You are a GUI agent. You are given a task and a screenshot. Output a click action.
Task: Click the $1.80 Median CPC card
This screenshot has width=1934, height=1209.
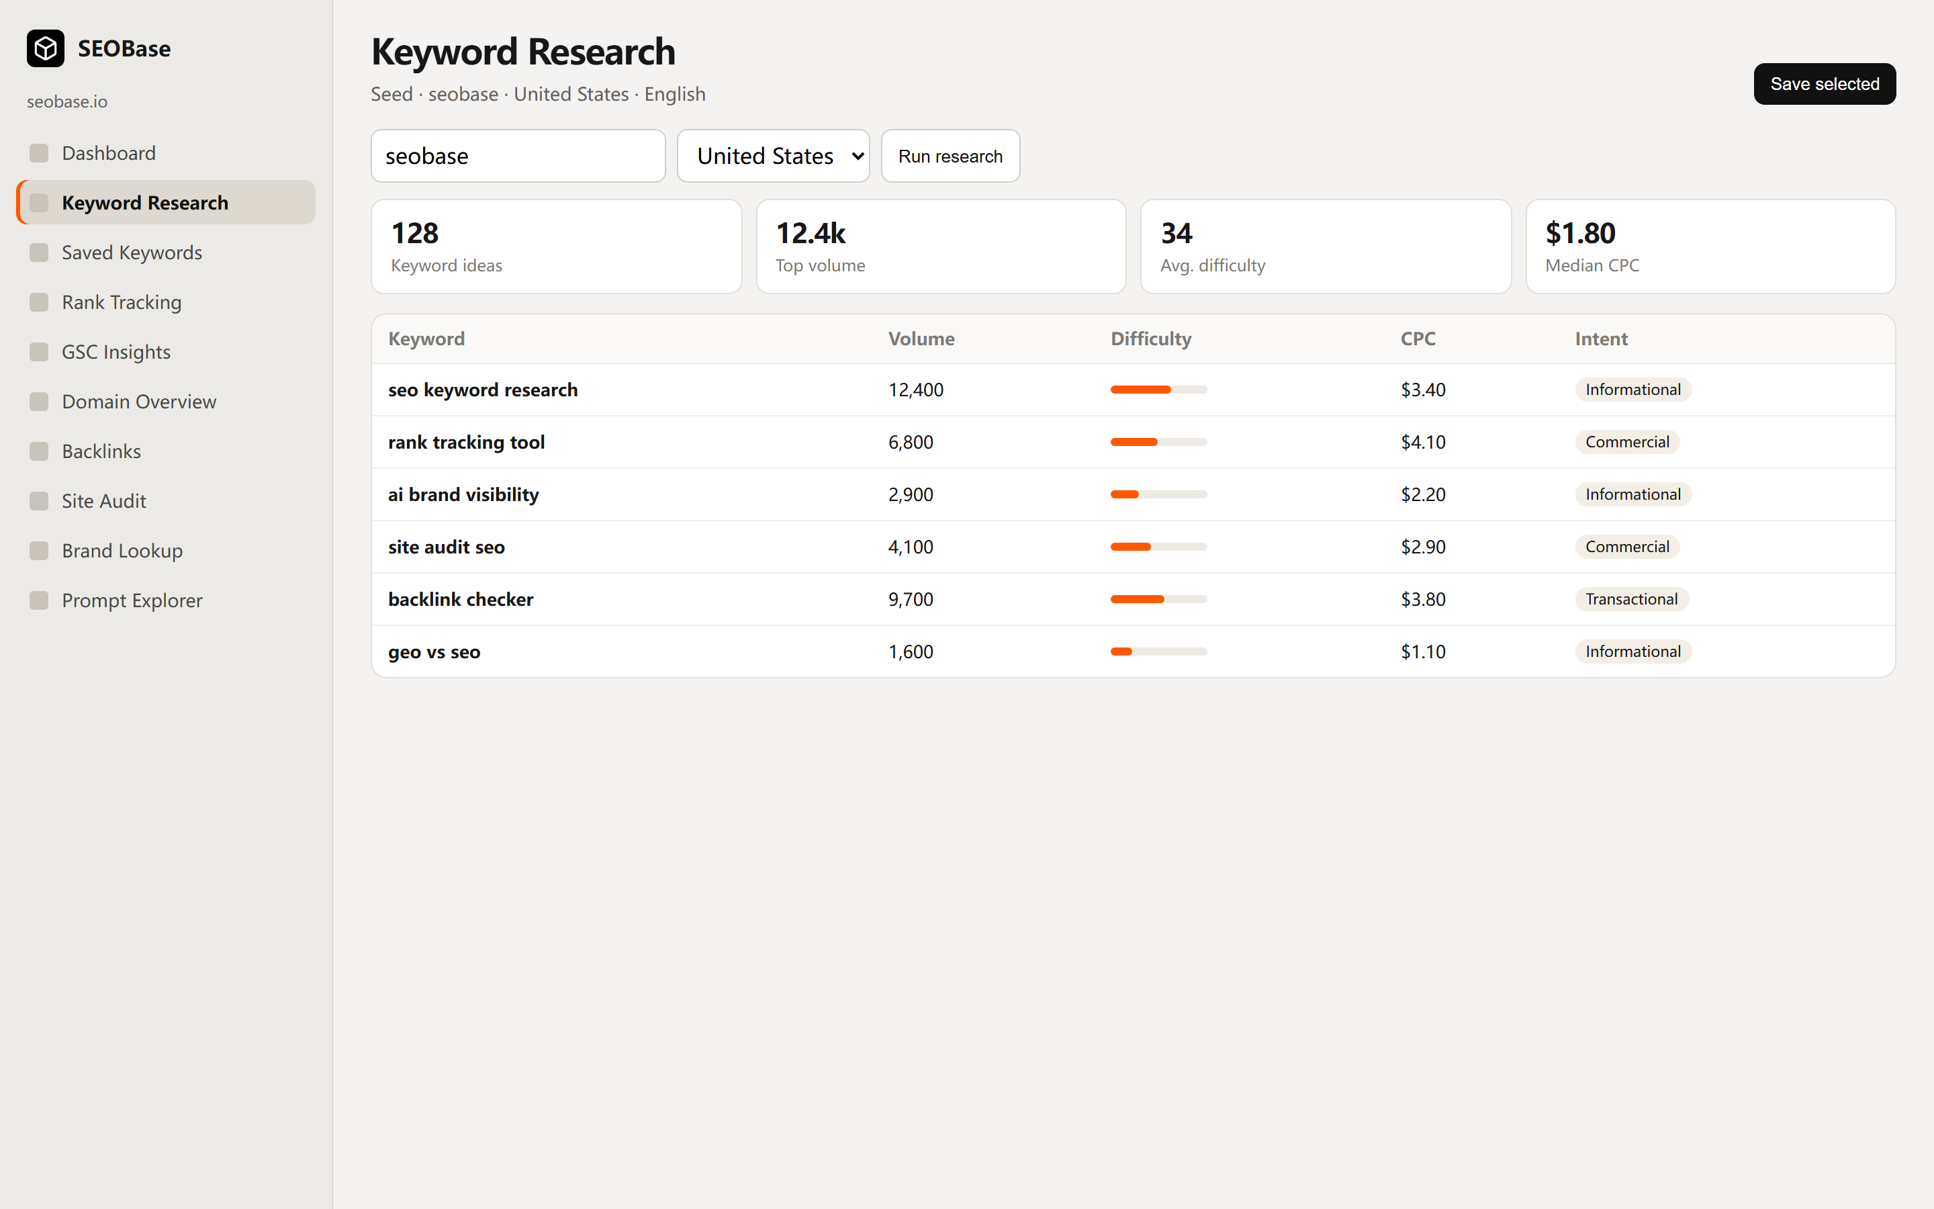1710,247
